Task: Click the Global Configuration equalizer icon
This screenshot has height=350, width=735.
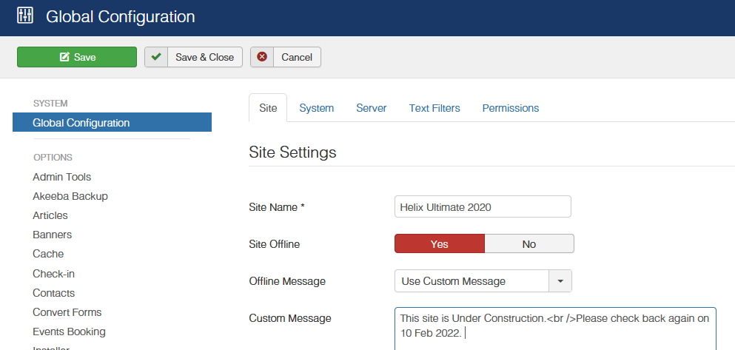Action: pos(25,16)
